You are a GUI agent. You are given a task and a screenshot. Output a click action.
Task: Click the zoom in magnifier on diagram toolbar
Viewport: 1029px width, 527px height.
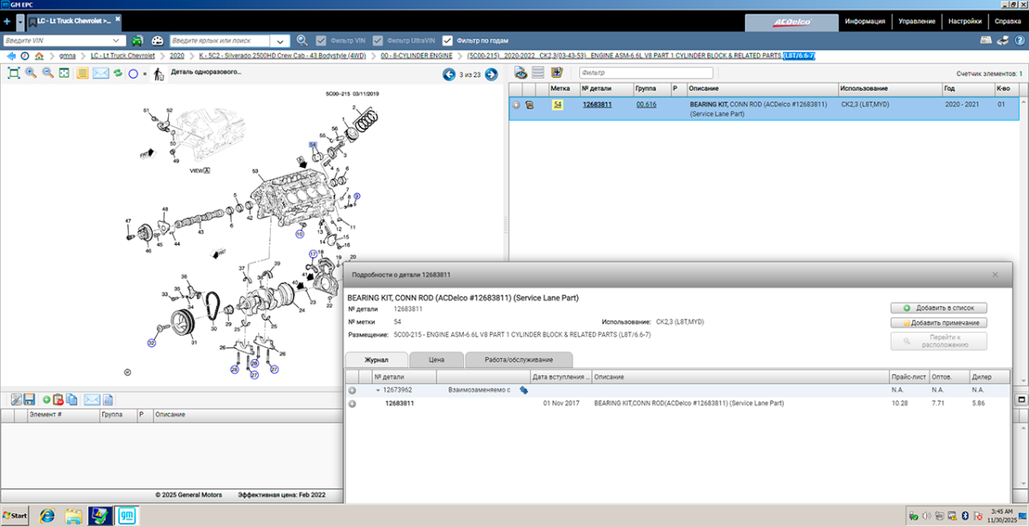point(31,74)
